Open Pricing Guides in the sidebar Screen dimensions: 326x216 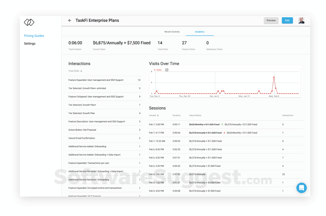coord(34,36)
